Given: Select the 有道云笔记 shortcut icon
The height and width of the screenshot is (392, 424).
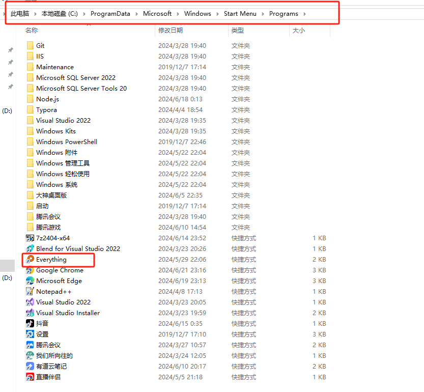Looking at the screenshot, I should click(x=30, y=367).
